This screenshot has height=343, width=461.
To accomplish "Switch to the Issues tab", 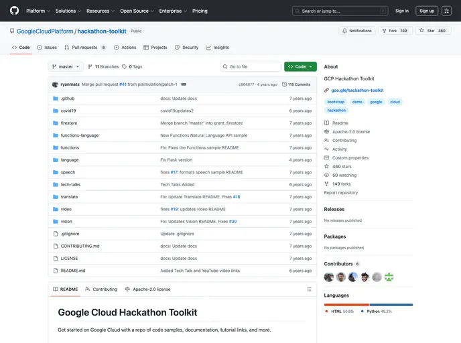I will click(x=47, y=48).
